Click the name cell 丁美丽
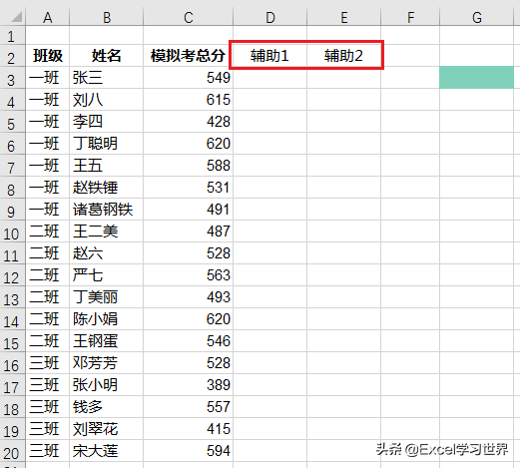This screenshot has height=468, width=520. [107, 297]
